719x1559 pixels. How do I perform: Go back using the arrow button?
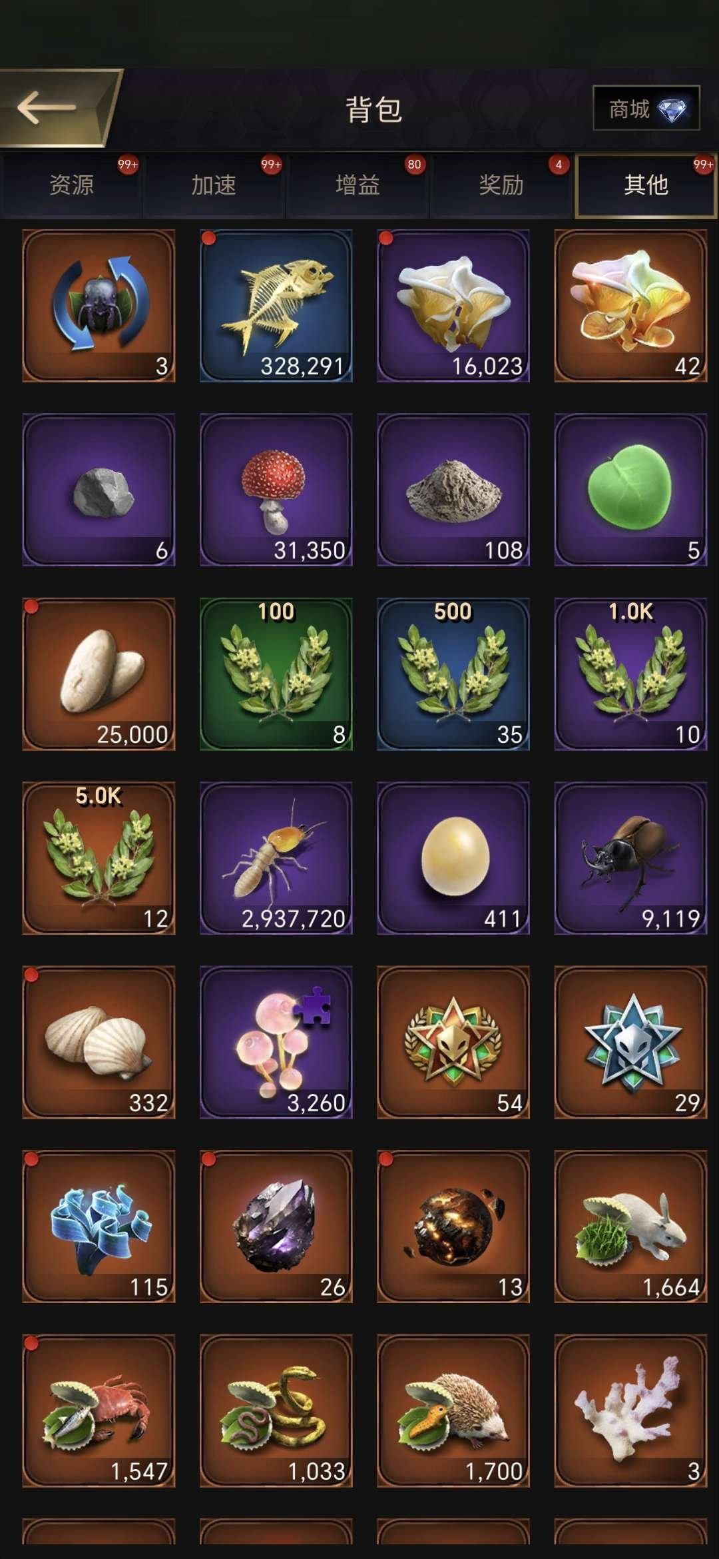(57, 108)
